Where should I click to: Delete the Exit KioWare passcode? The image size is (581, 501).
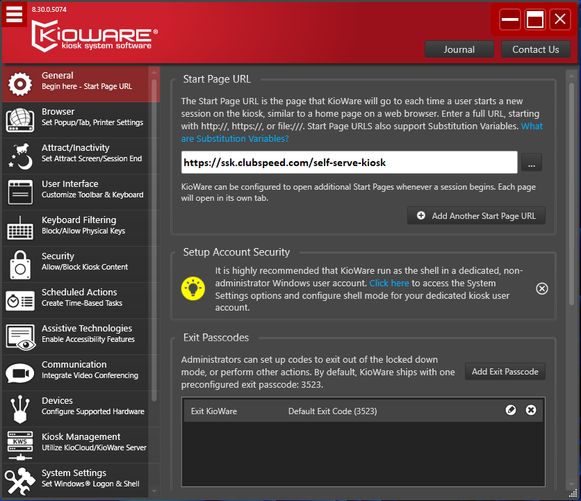(531, 410)
